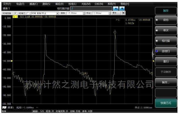Collapse the side panel using the handle arrow

coord(153,52)
